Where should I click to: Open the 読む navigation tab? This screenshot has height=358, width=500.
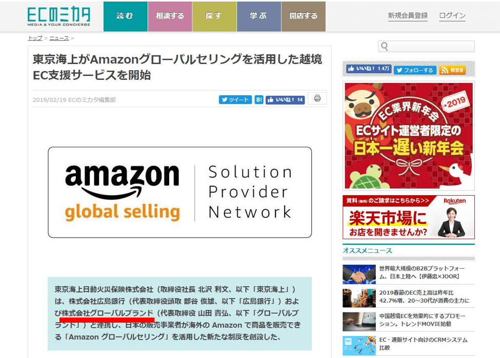point(126,16)
